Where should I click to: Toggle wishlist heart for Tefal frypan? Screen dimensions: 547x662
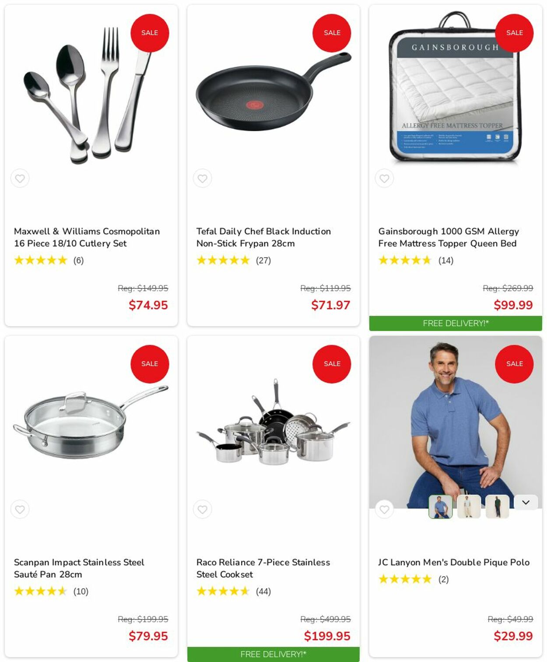202,178
